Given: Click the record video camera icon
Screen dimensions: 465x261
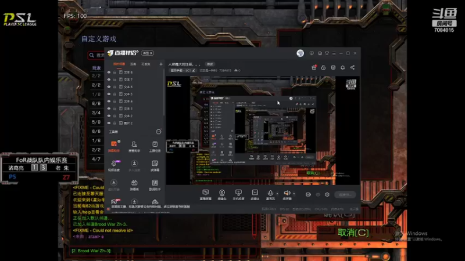Looking at the screenshot, I should [309, 194].
